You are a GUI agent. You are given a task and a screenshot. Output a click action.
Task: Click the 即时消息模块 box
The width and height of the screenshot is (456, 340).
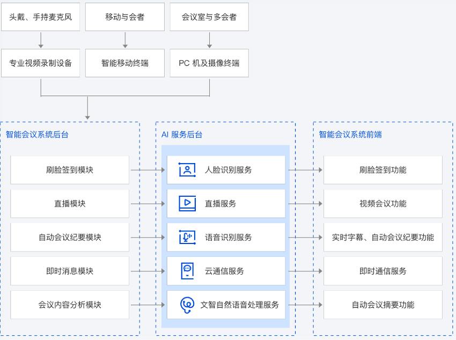[70, 271]
